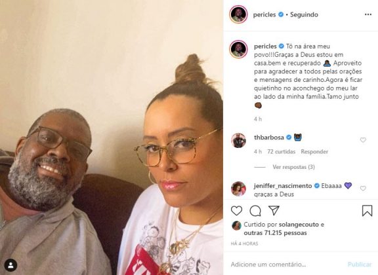This screenshot has width=378, height=275.
Task: Open jeniffer_nascimento's avatar
Action: (x=238, y=189)
